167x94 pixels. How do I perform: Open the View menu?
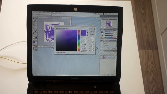coord(60,13)
